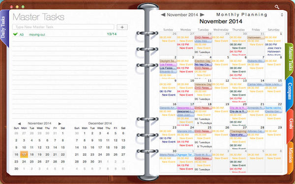The image size is (295, 184).
Task: Click December 2014 mini calendar title
Action: (x=100, y=123)
